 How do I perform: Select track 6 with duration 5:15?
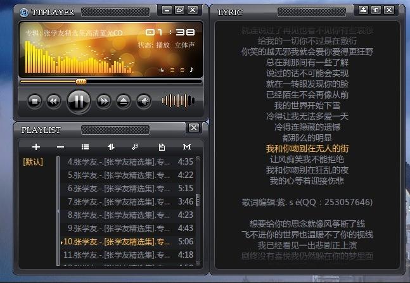(x=128, y=188)
